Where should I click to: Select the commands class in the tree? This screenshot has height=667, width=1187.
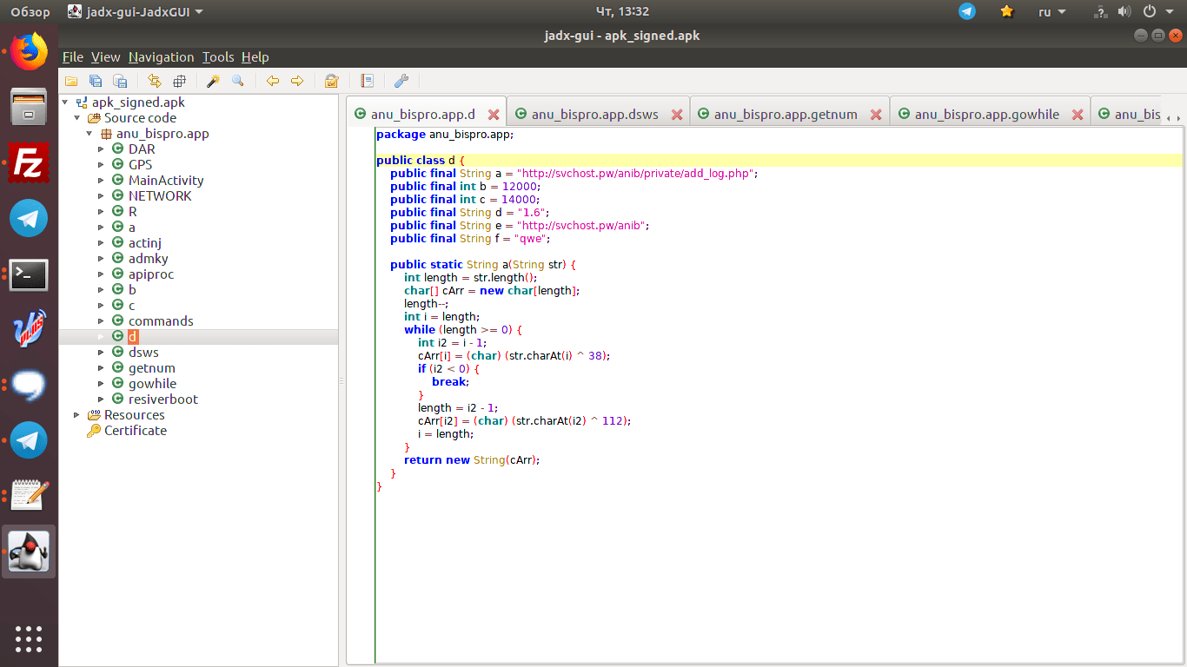pos(161,320)
